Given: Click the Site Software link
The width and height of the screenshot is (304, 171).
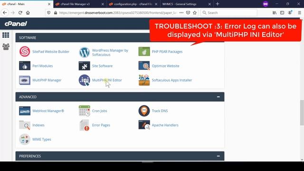Looking at the screenshot, I should coord(103,66).
